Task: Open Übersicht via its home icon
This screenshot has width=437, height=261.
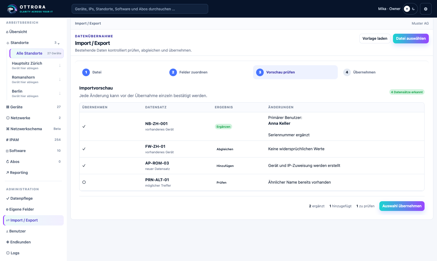Action: click(x=7, y=32)
